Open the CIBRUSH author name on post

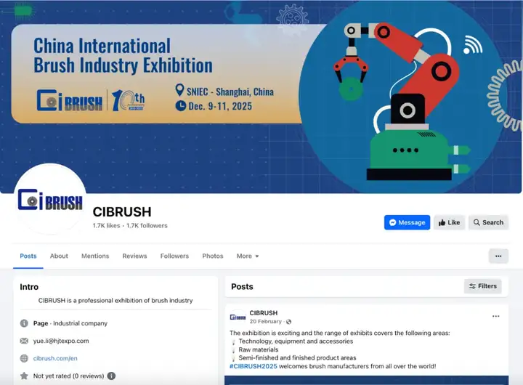pyautogui.click(x=264, y=313)
